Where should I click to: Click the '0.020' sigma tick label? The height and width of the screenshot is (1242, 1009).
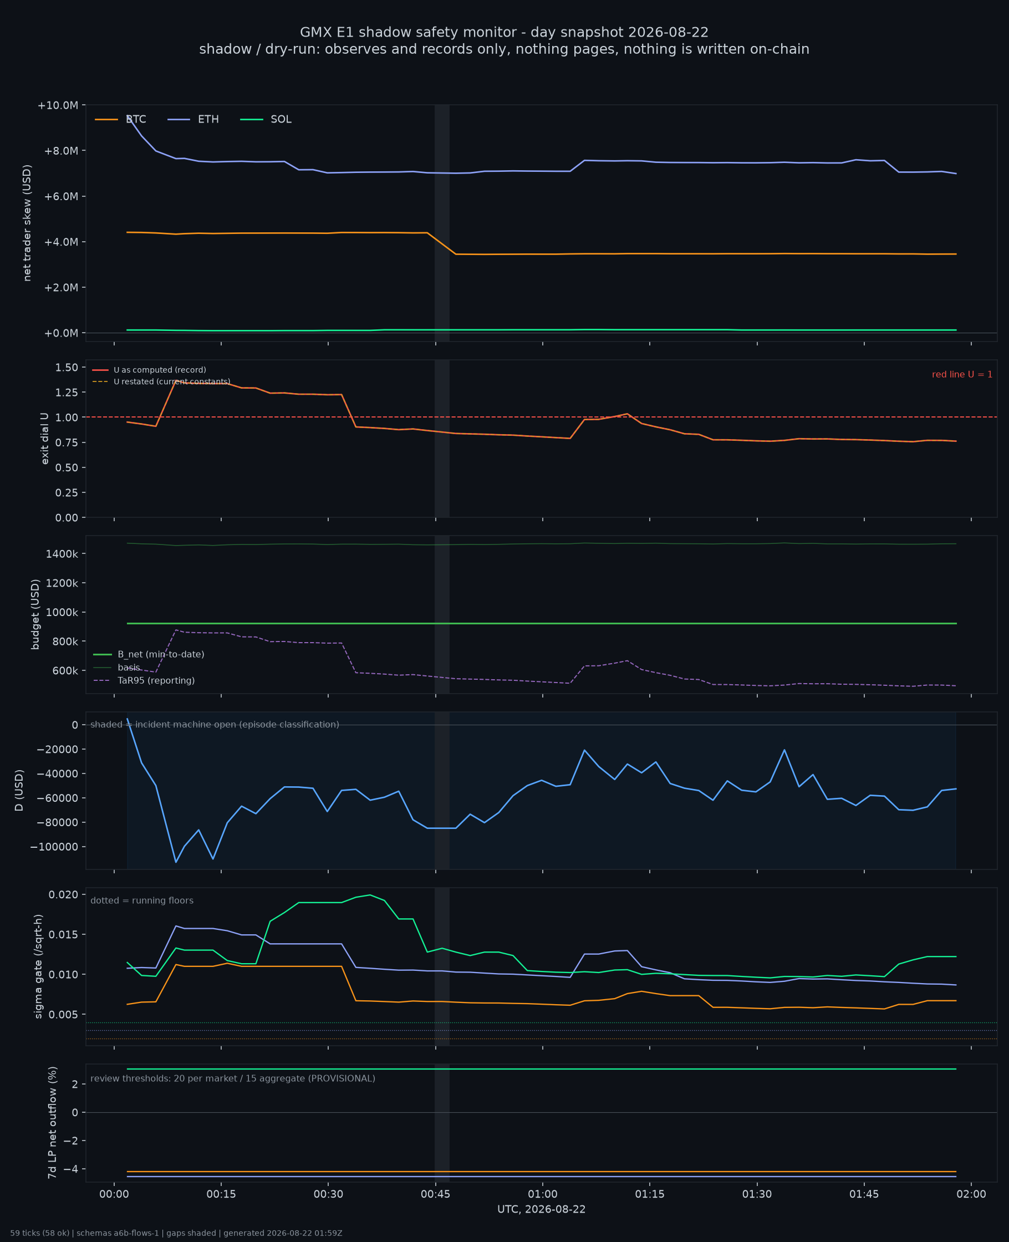[64, 895]
